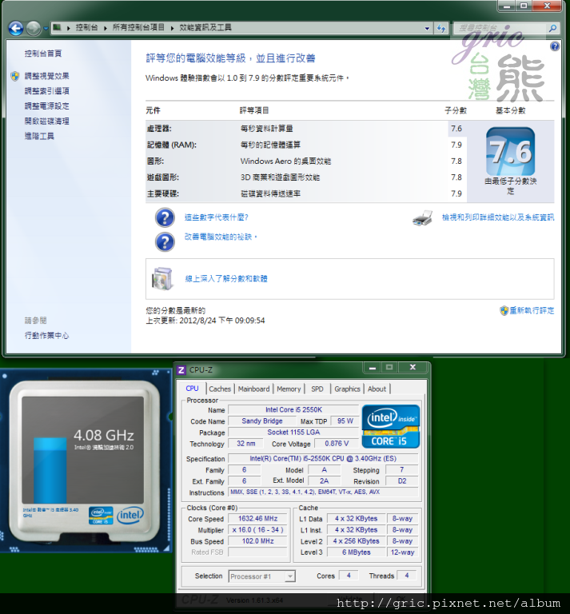570x614 pixels.
Task: Click the 4.08 GHz turbo boost gauge bar
Action: pos(50,470)
